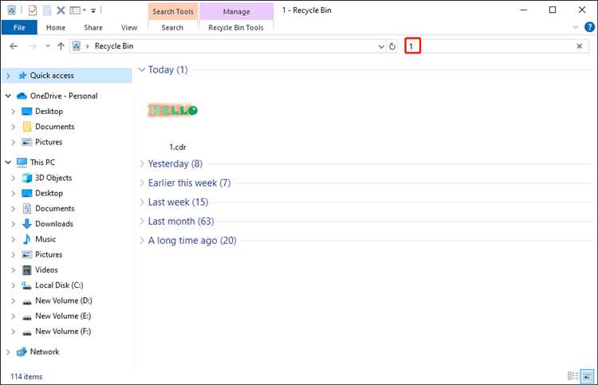Switch to Large icons view in status bar
This screenshot has height=385, width=598.
coord(588,376)
